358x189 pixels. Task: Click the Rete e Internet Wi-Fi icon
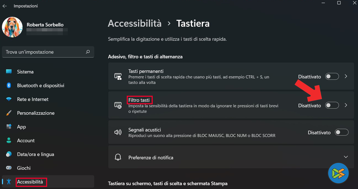coord(9,99)
